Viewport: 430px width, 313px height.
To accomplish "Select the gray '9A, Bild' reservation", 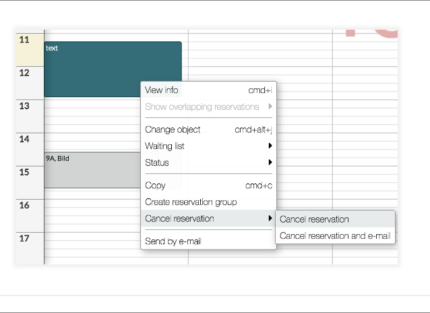I will [93, 170].
